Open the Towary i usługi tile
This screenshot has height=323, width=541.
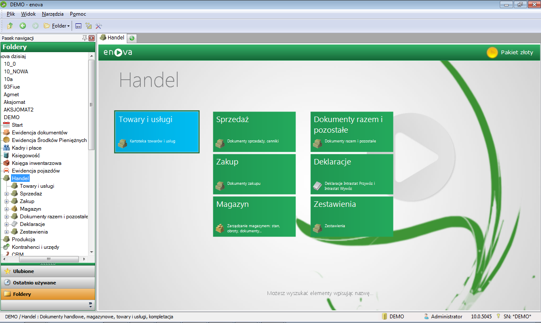pyautogui.click(x=157, y=132)
